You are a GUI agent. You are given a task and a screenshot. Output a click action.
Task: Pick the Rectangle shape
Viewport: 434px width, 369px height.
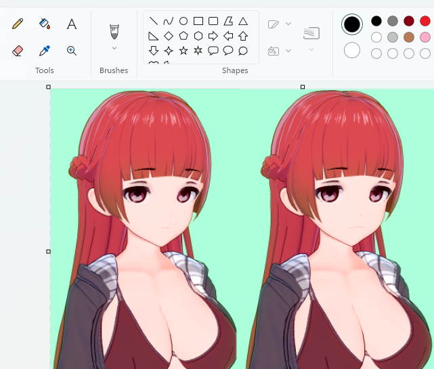(x=198, y=21)
